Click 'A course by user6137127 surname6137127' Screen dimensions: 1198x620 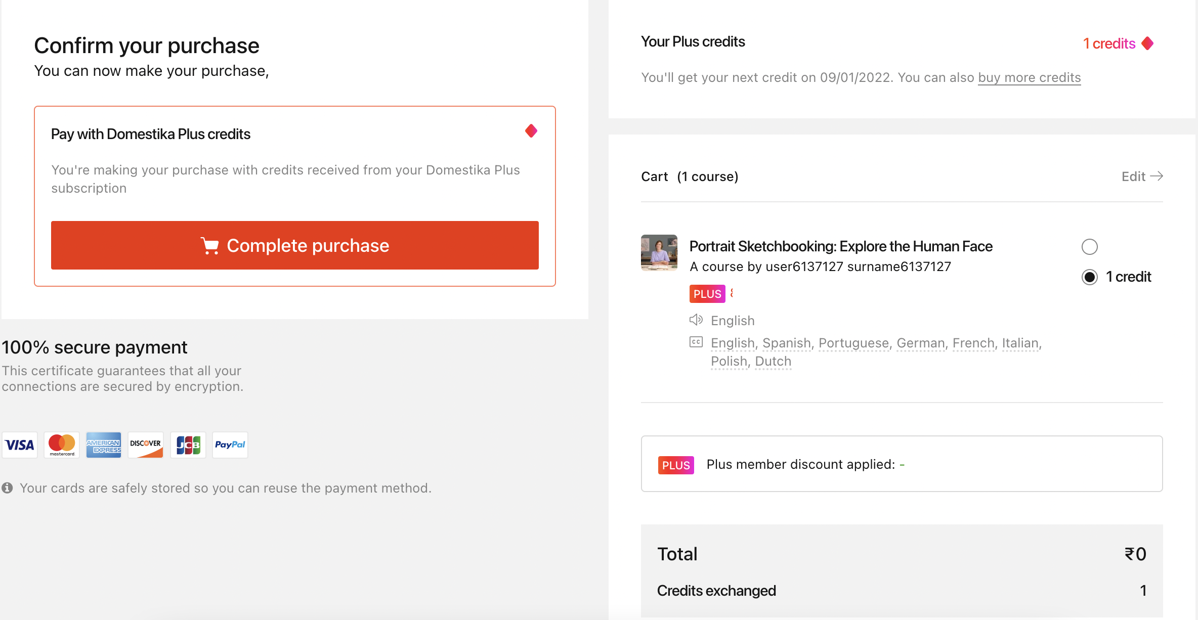click(821, 267)
